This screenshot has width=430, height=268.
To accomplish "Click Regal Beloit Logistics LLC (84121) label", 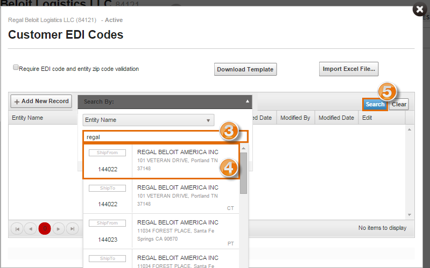I will coord(52,20).
